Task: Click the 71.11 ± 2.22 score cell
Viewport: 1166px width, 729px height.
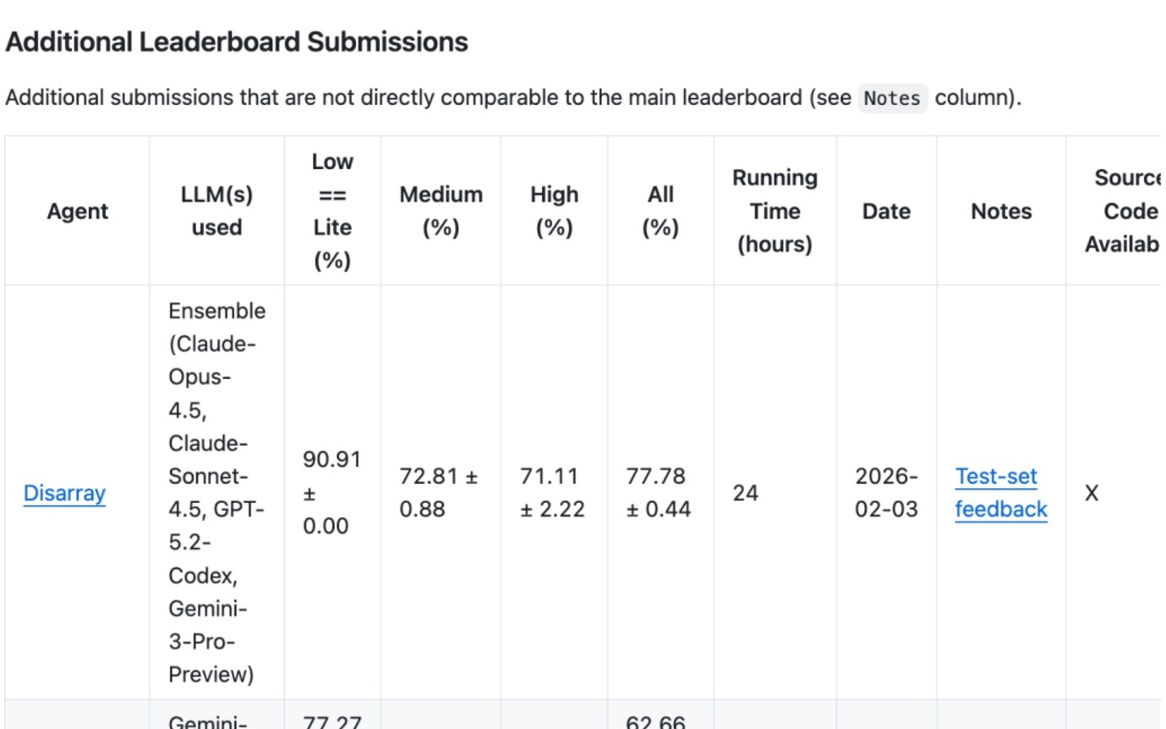Action: click(x=552, y=493)
